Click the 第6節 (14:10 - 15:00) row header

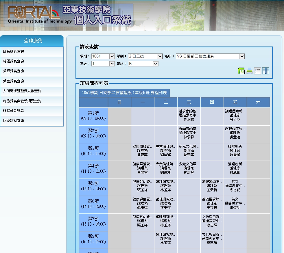(x=93, y=205)
